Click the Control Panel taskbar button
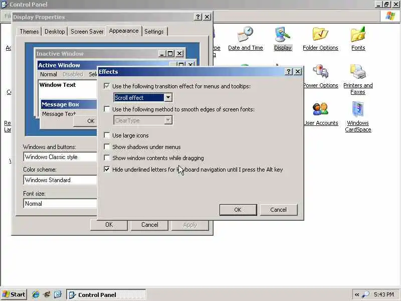 (x=106, y=294)
